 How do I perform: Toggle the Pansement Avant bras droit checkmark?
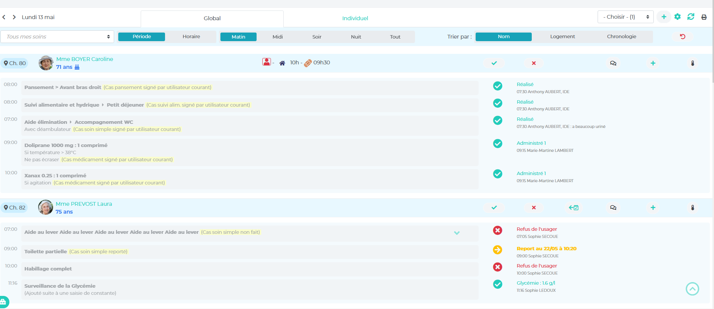[x=497, y=86]
